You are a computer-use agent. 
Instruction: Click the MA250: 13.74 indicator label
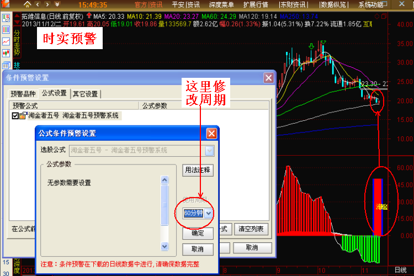(x=299, y=17)
